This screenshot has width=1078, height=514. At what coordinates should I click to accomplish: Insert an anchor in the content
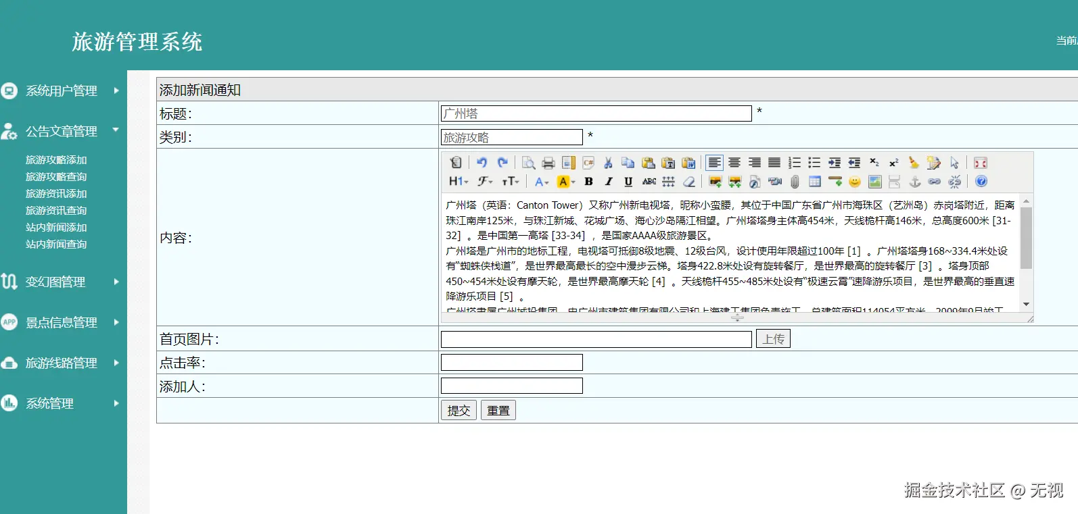(x=914, y=181)
